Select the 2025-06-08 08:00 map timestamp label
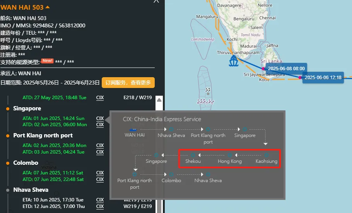 pyautogui.click(x=286, y=69)
